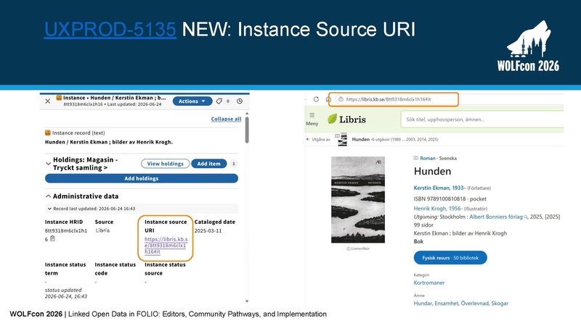The height and width of the screenshot is (326, 581).
Task: Open the Libris Meny hamburger menu
Action: click(x=312, y=119)
